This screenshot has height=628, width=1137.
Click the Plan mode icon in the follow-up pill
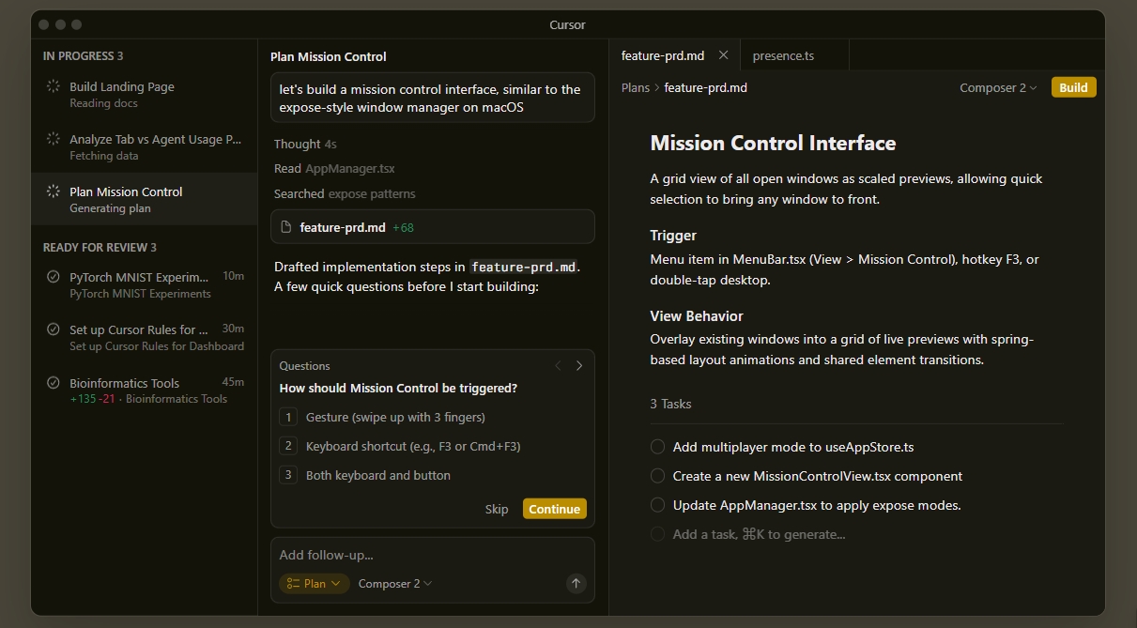tap(296, 583)
